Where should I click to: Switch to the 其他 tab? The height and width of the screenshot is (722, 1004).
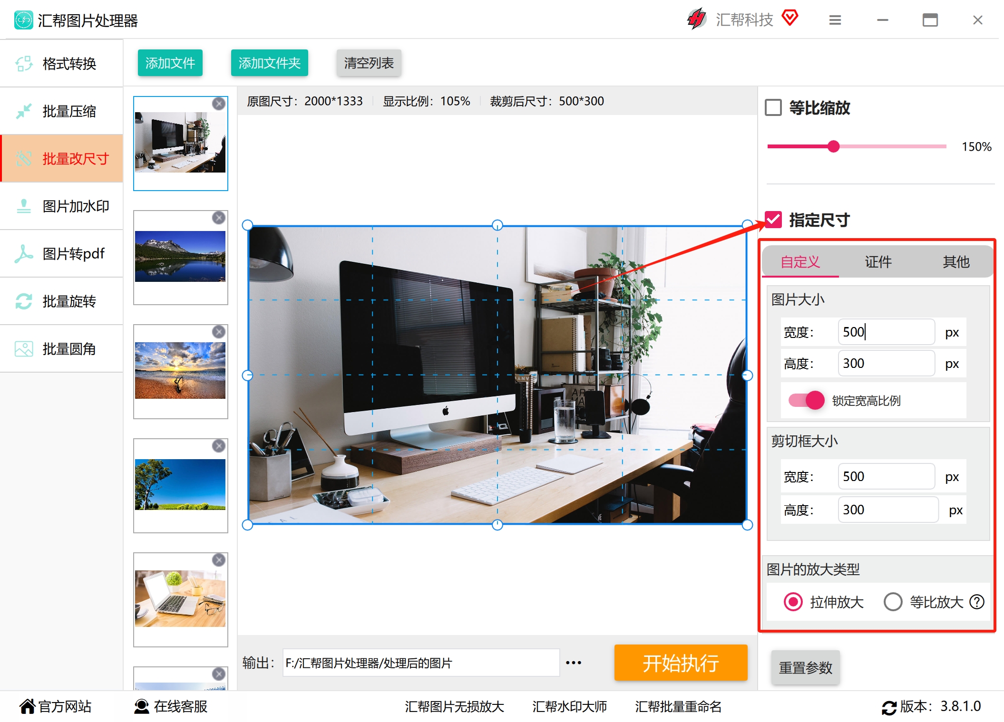[955, 261]
